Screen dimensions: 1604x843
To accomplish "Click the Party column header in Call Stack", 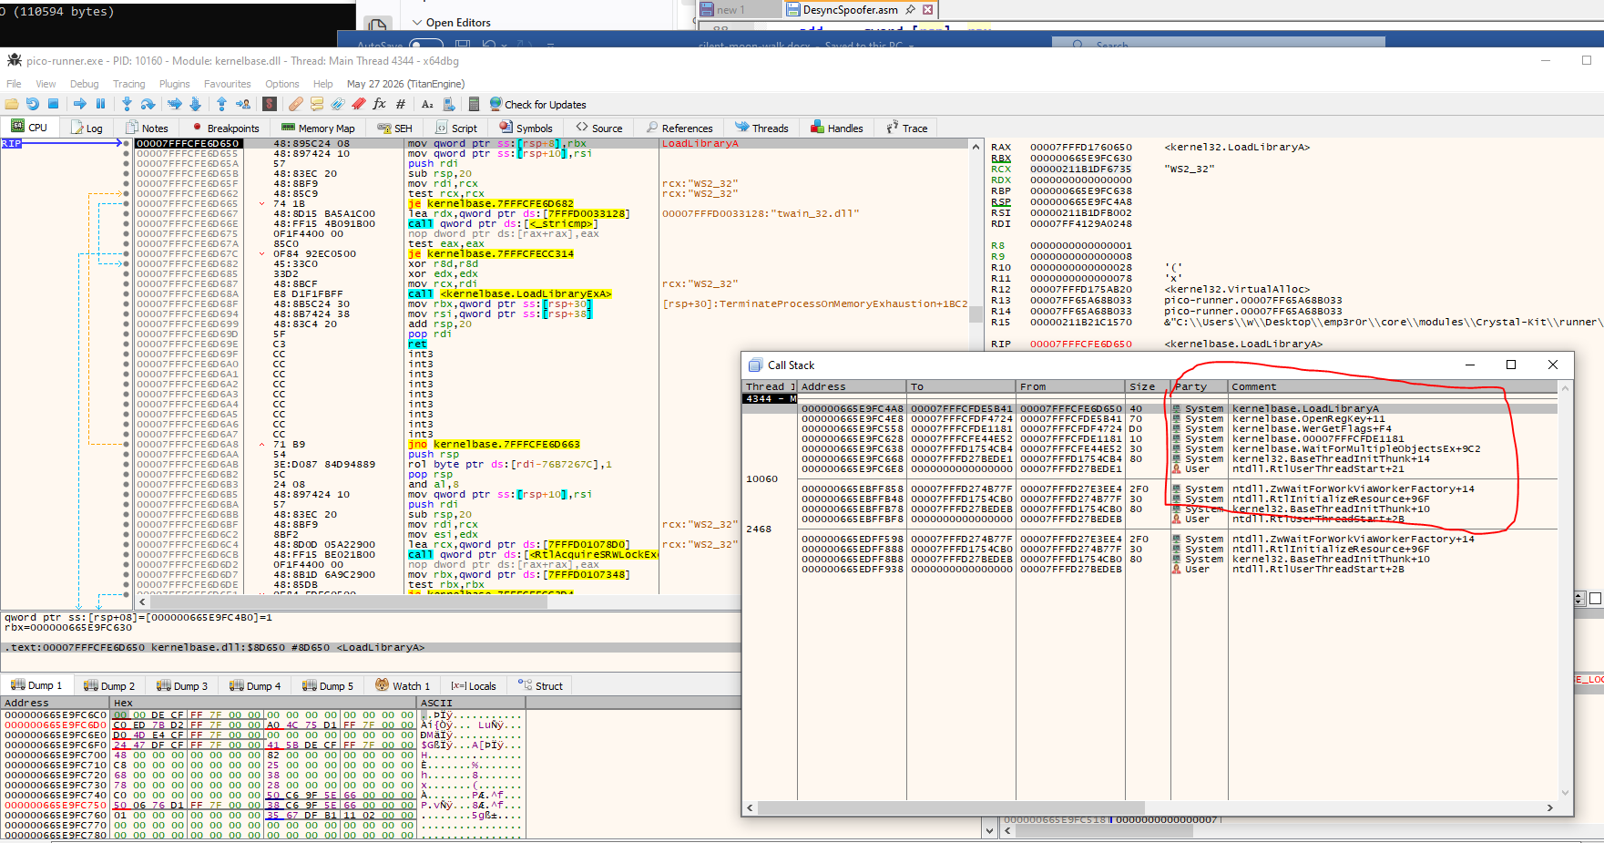I will coord(1199,387).
